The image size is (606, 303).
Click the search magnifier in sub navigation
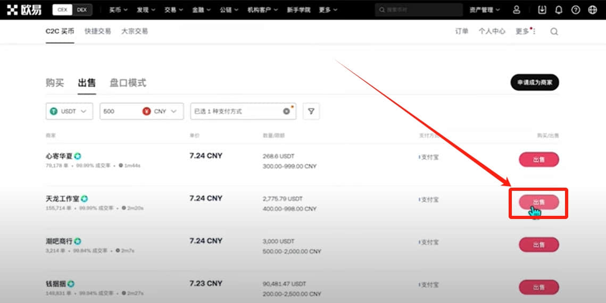tap(554, 32)
